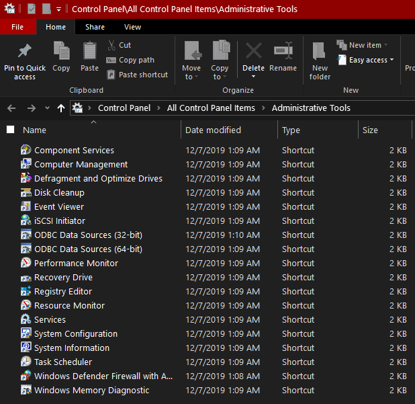The height and width of the screenshot is (404, 415).
Task: Open the File menu
Action: tap(17, 27)
